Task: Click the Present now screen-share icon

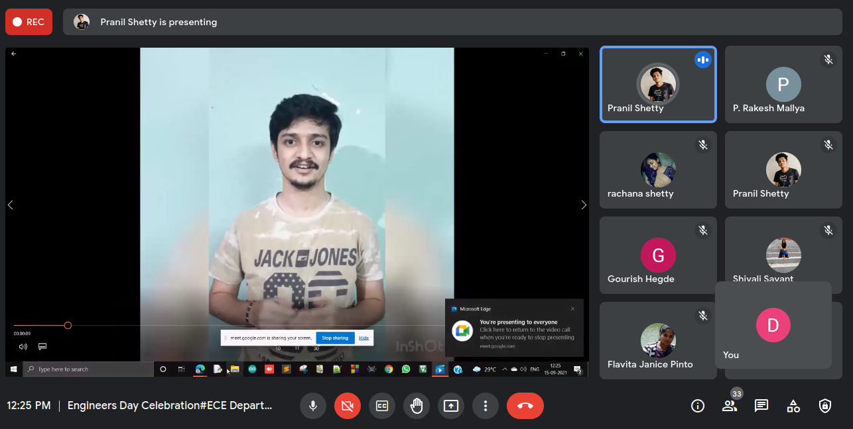Action: point(451,406)
